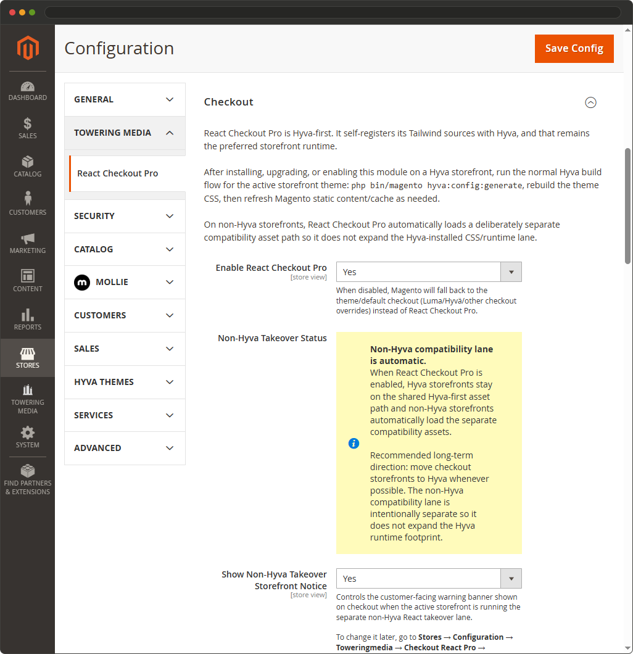Expand the Sales config section
Viewport: 633px width, 654px height.
coord(125,349)
